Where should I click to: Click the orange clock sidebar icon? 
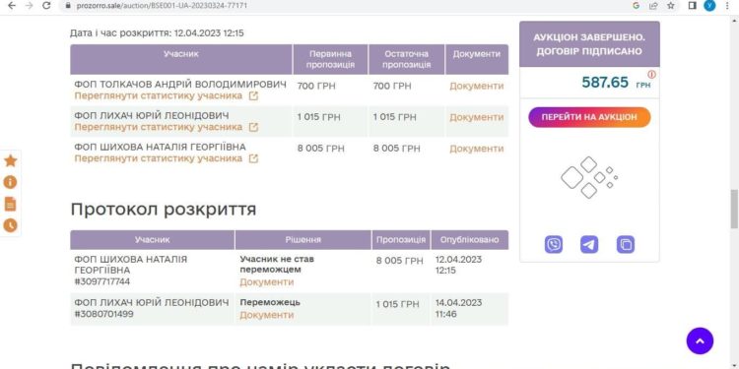(11, 225)
